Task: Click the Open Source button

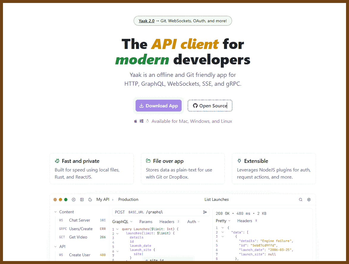Action: [210, 106]
